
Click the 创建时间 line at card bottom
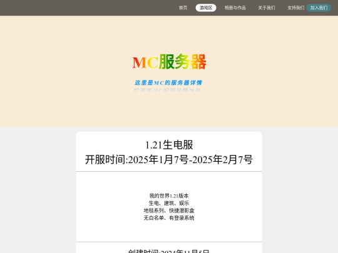click(169, 251)
